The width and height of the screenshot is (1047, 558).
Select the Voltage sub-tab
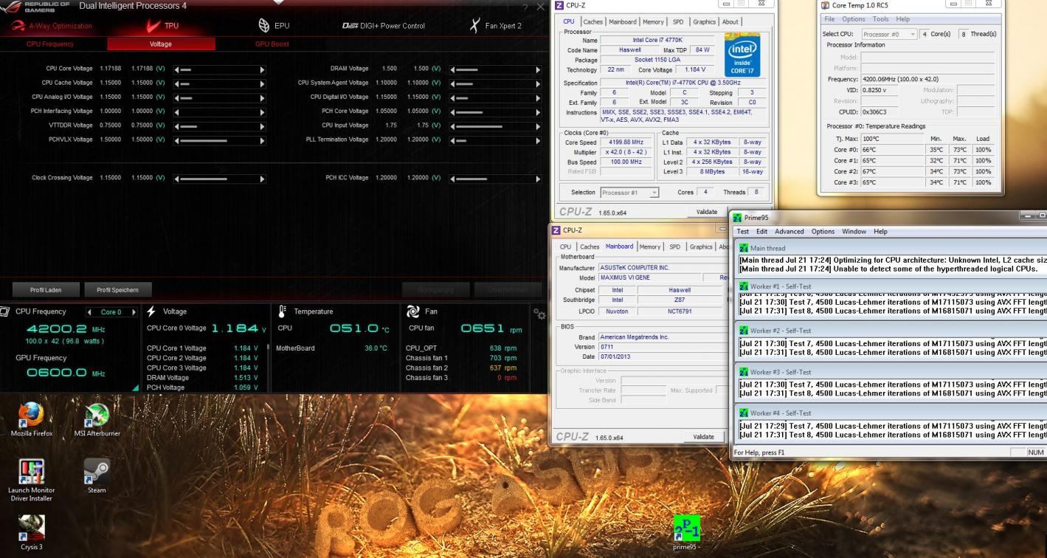click(161, 44)
